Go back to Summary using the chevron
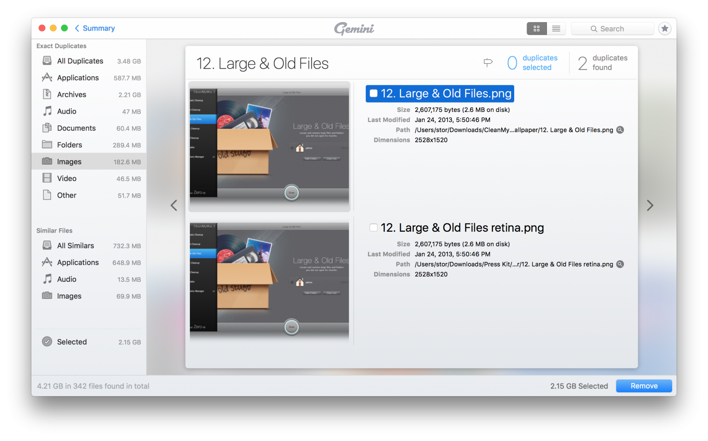 click(x=77, y=28)
